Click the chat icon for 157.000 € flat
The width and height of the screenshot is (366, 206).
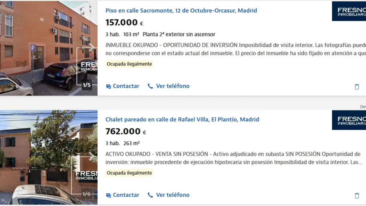(x=108, y=86)
